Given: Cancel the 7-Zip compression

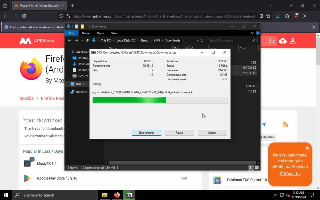Looking at the screenshot, I should tap(212, 133).
